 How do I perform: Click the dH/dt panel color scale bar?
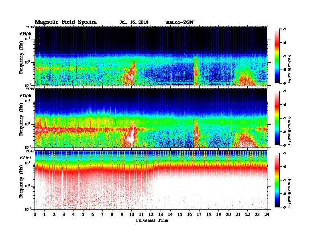pyautogui.click(x=277, y=56)
